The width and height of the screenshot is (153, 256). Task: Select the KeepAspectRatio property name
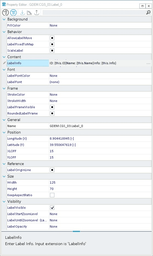tap(20, 195)
